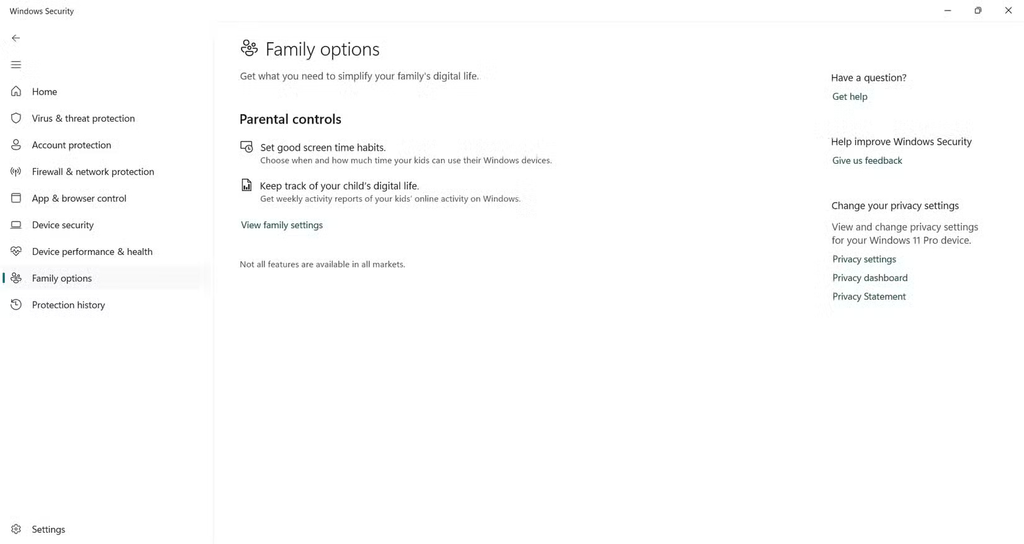Viewport: 1024px width, 544px height.
Task: Open the Privacy dashboard
Action: pyautogui.click(x=869, y=277)
